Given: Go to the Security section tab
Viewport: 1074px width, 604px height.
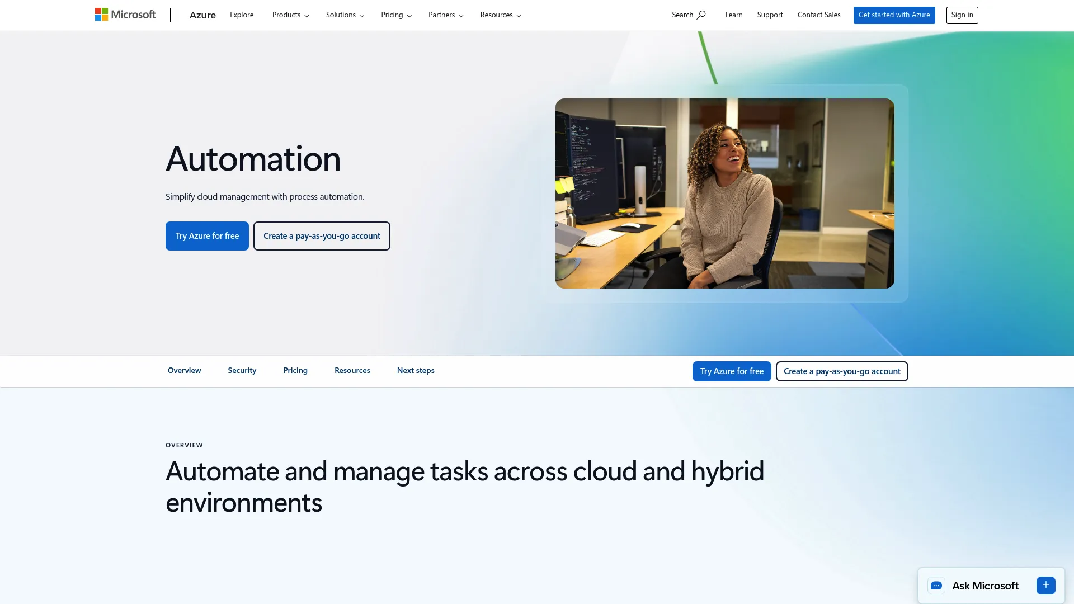Looking at the screenshot, I should coord(242,371).
